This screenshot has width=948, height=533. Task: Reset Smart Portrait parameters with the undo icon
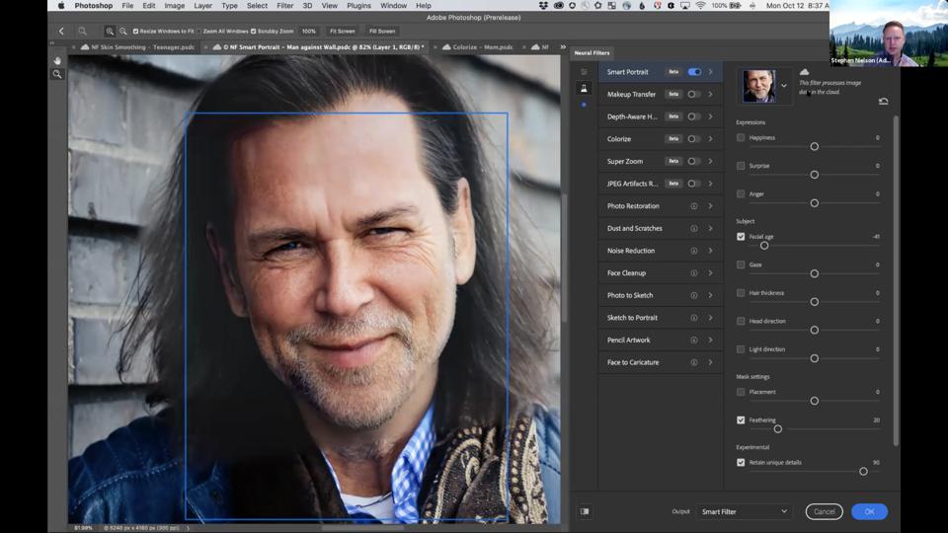[883, 101]
